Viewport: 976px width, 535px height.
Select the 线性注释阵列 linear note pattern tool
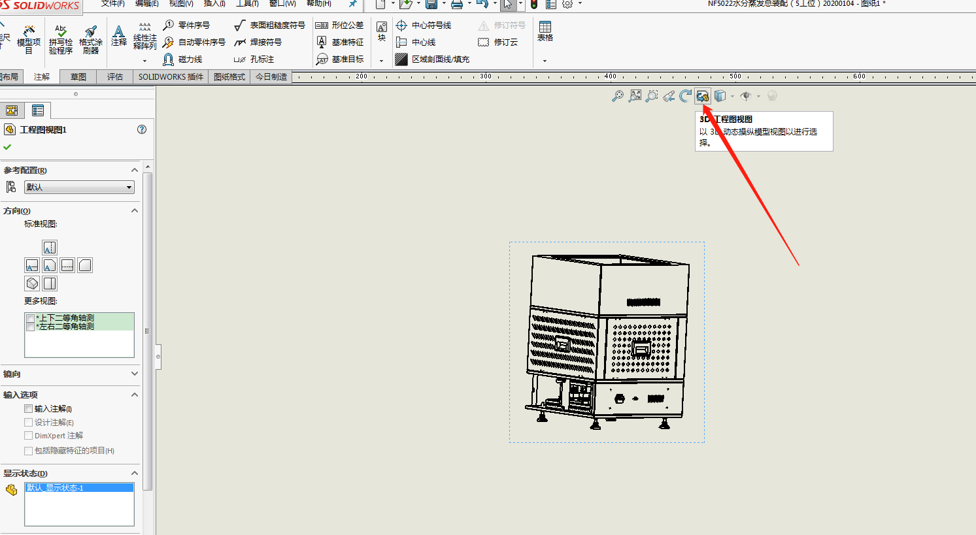click(145, 37)
